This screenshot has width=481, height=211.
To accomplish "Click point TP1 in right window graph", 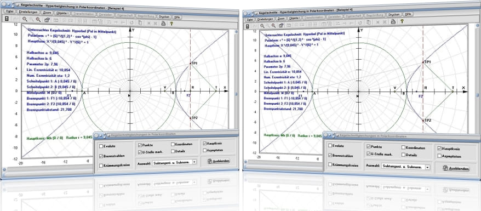I will (x=423, y=62).
